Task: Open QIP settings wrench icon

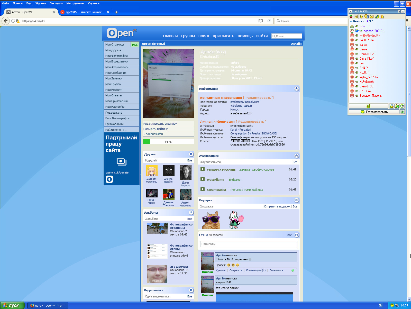Action: click(377, 16)
